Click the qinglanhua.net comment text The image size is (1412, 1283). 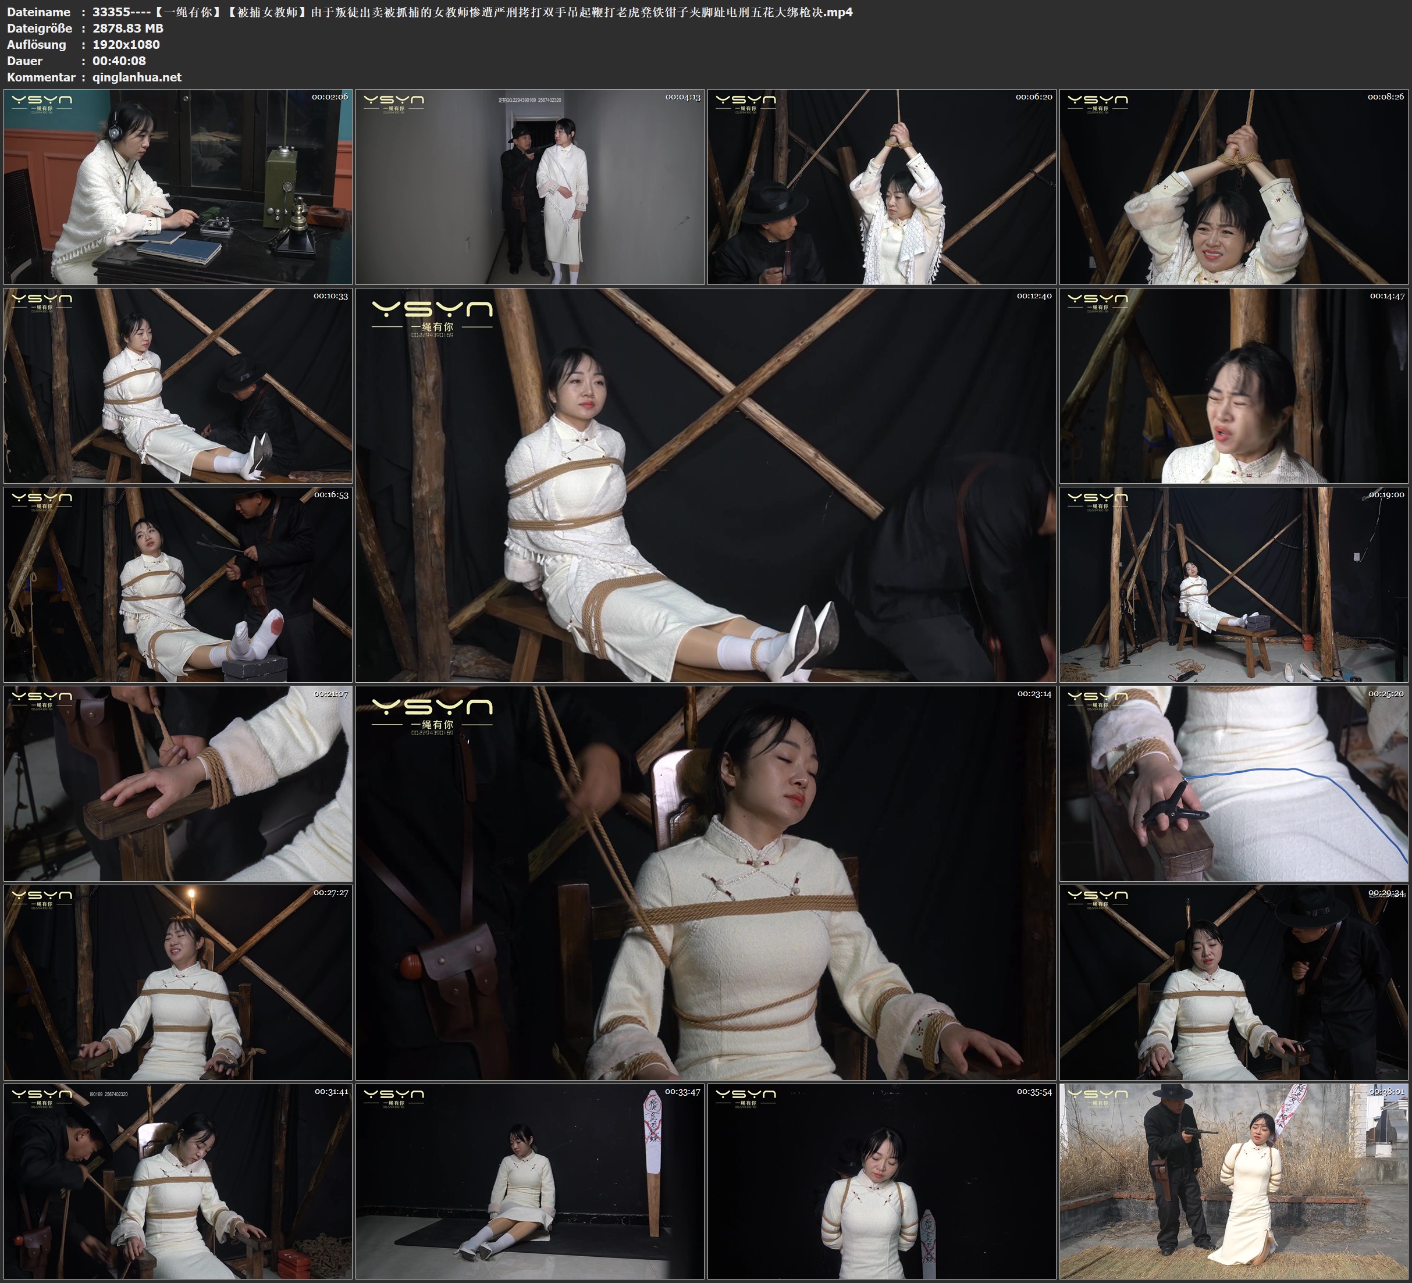pos(137,77)
